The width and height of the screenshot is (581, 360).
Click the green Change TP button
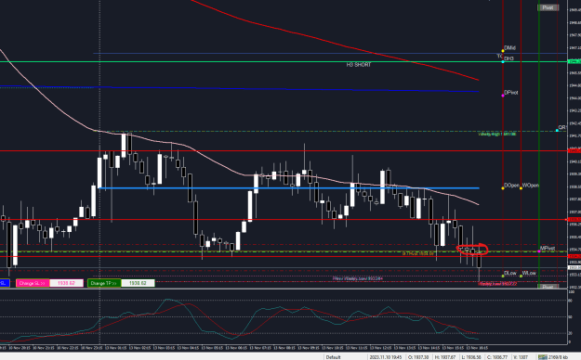(104, 283)
